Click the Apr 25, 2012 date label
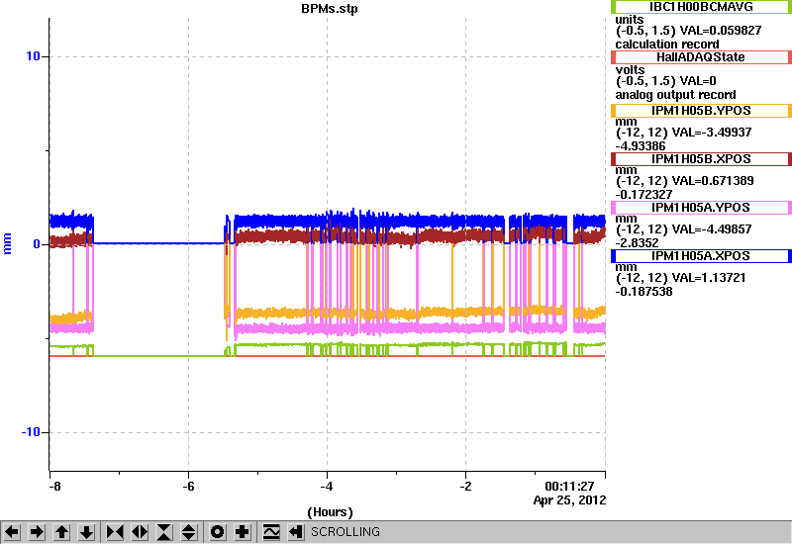Viewport: 792px width, 544px height. 569,500
